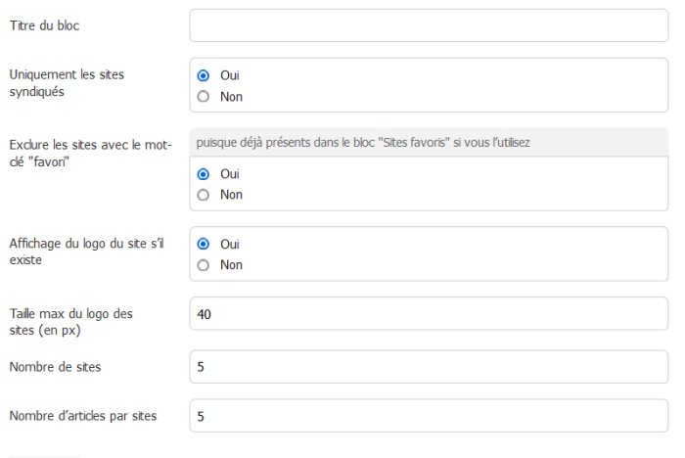
Task: Select Non for Uniquement les sites syndiqués
Action: [x=204, y=97]
